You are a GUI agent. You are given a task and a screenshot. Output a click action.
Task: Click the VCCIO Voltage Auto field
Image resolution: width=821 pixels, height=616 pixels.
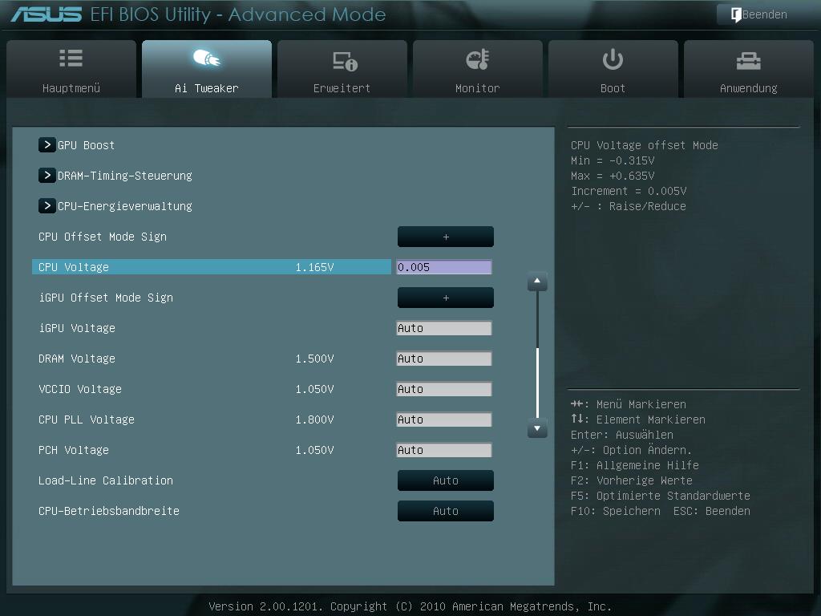click(x=444, y=389)
